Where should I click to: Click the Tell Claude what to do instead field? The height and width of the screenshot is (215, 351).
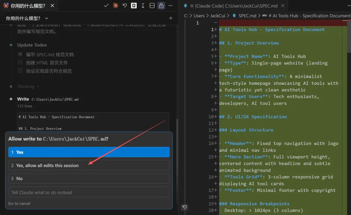[89, 192]
